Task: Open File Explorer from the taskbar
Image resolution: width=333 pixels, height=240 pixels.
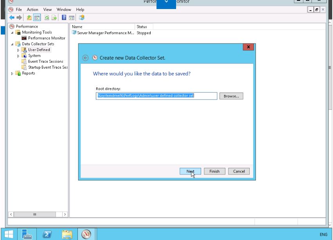Action: click(x=67, y=234)
